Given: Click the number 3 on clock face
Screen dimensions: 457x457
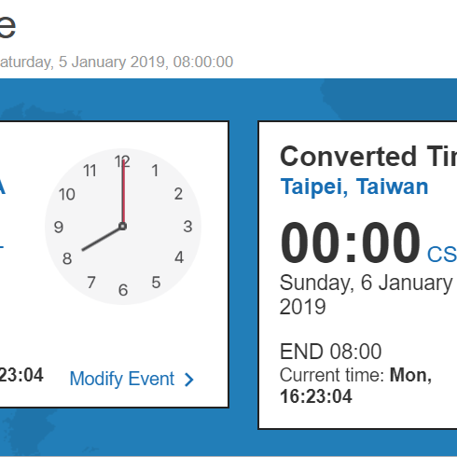Looking at the screenshot, I should tap(187, 227).
